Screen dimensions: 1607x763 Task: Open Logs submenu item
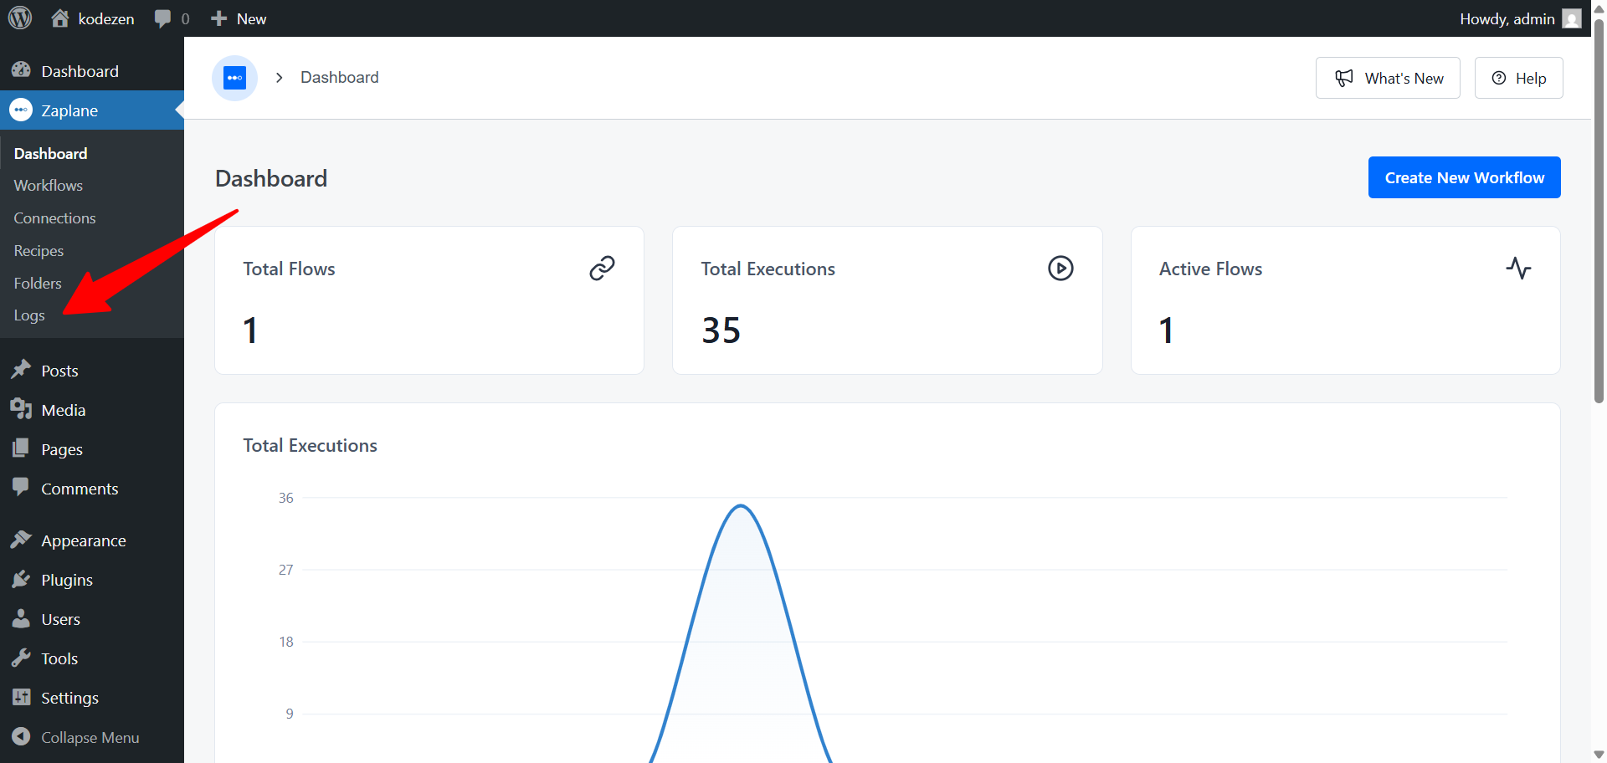tap(29, 315)
